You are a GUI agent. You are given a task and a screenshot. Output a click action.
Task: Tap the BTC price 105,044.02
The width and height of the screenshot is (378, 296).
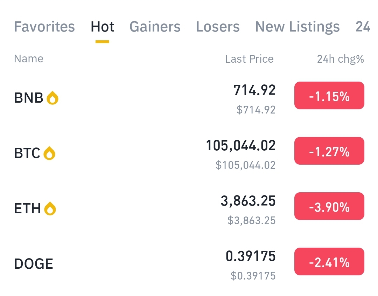tap(240, 145)
